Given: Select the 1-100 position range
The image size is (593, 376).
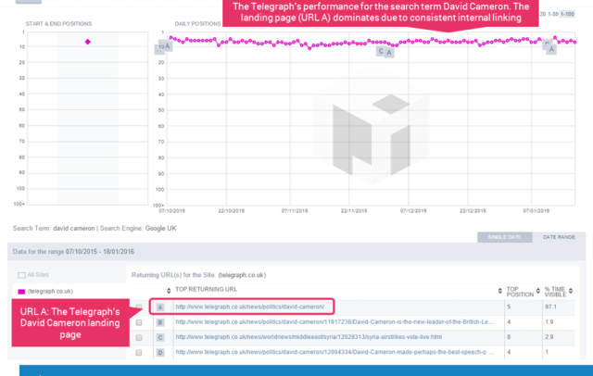Looking at the screenshot, I should click(567, 14).
